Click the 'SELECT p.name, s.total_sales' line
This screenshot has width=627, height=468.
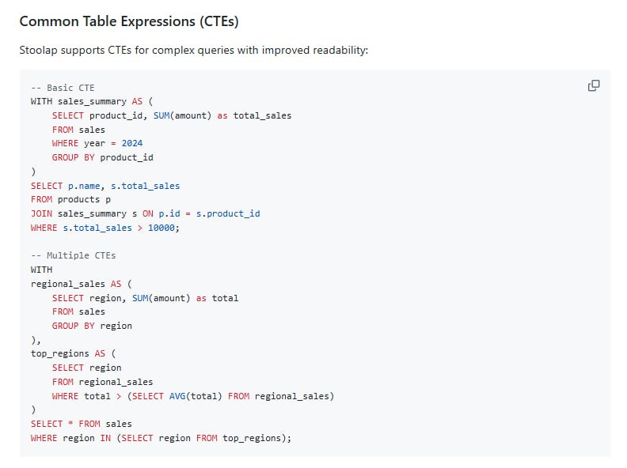104,186
